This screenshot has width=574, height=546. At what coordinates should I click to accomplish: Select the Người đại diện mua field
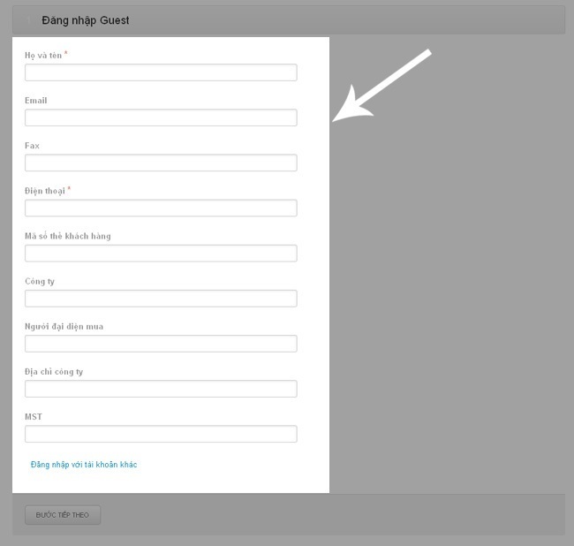coord(161,344)
